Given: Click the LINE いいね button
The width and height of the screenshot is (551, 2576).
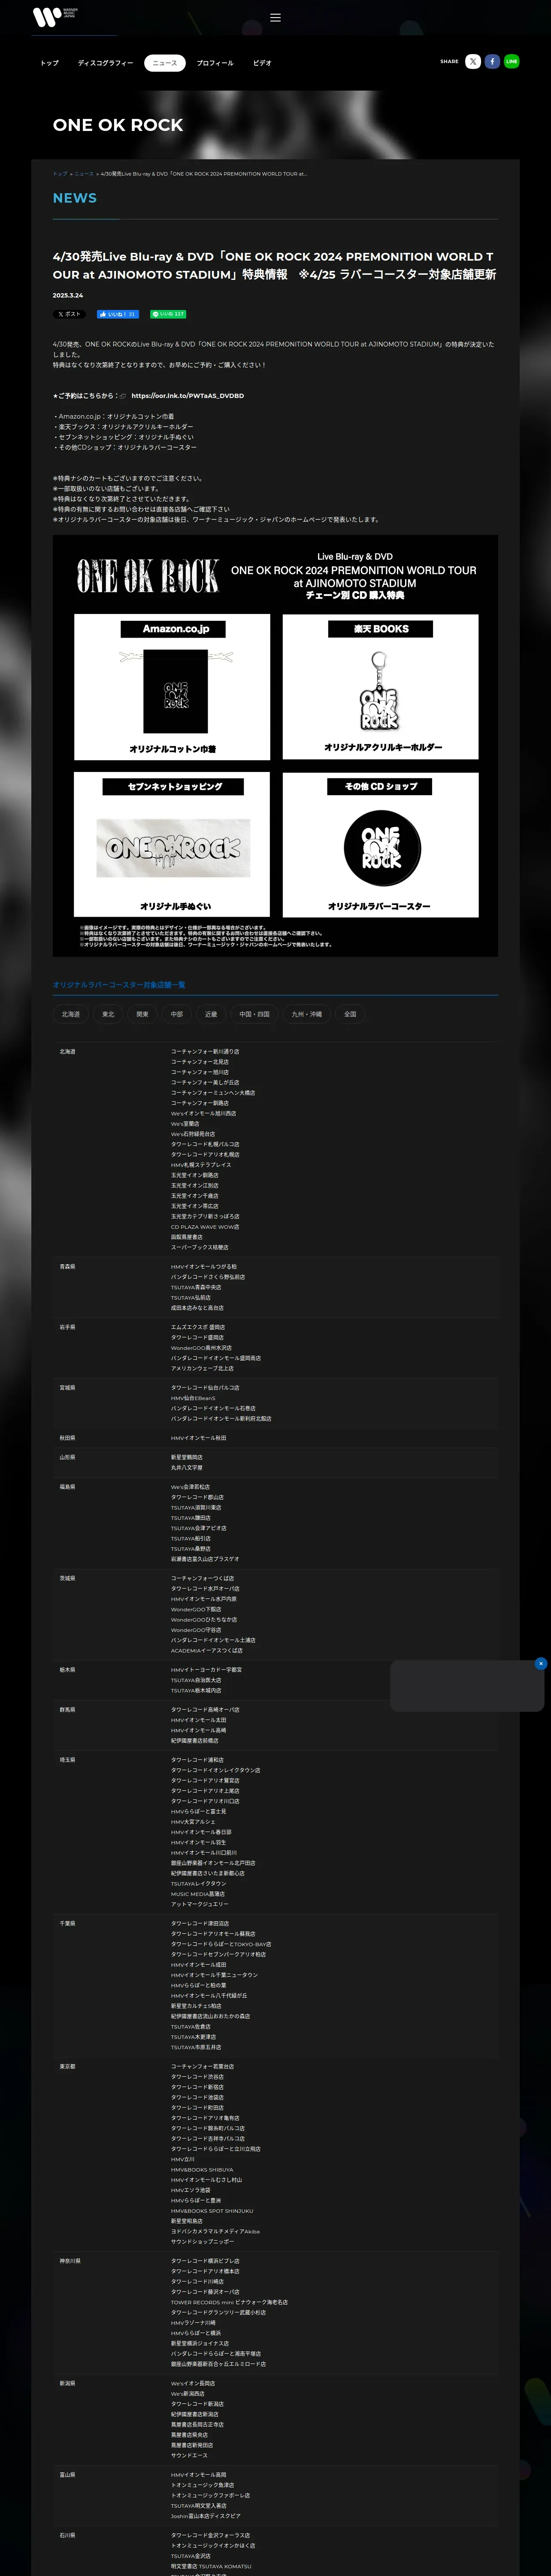Looking at the screenshot, I should 168,314.
